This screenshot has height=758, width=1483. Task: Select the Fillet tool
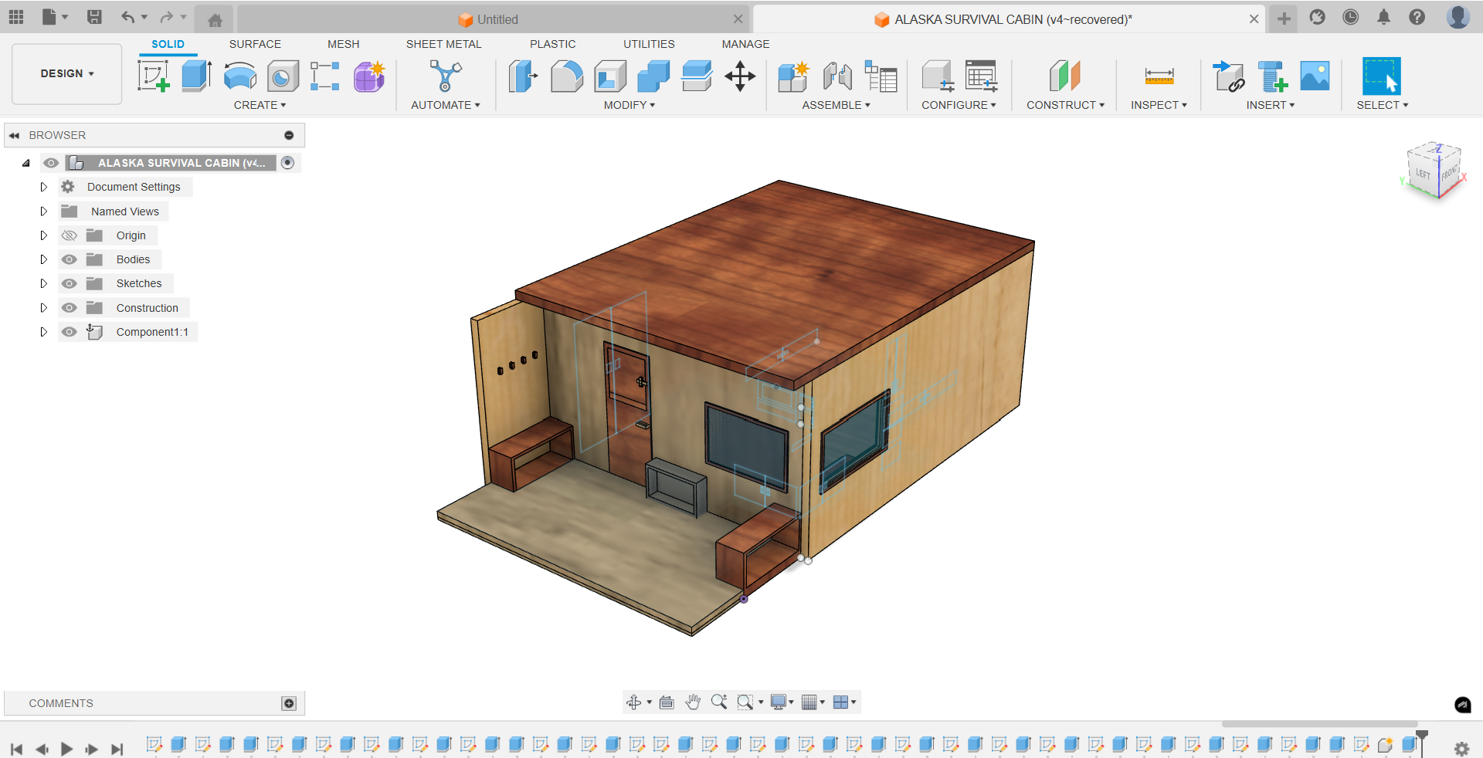[566, 76]
